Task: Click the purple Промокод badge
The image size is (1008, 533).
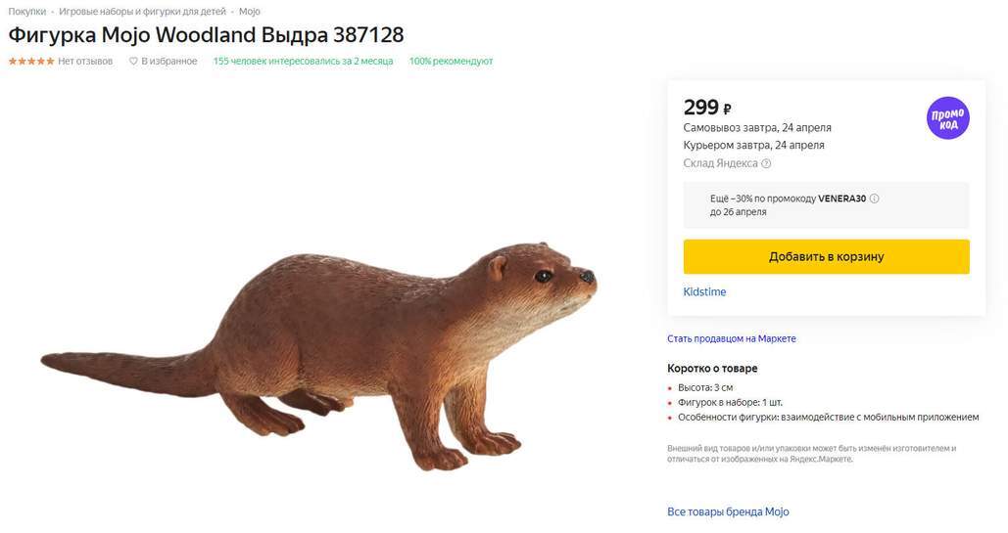Action: coord(947,117)
